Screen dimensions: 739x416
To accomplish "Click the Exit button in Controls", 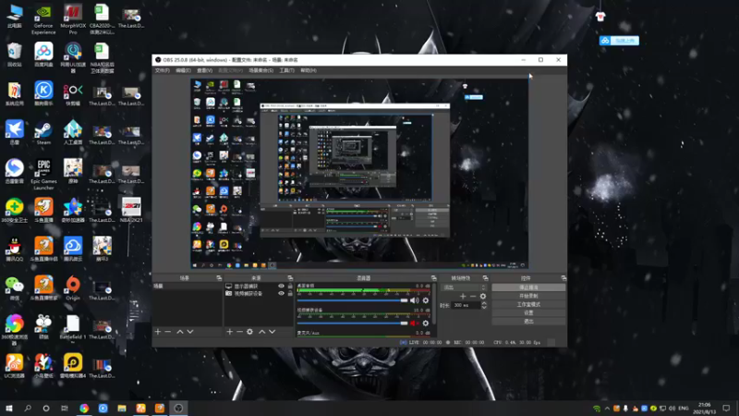I will pyautogui.click(x=528, y=321).
